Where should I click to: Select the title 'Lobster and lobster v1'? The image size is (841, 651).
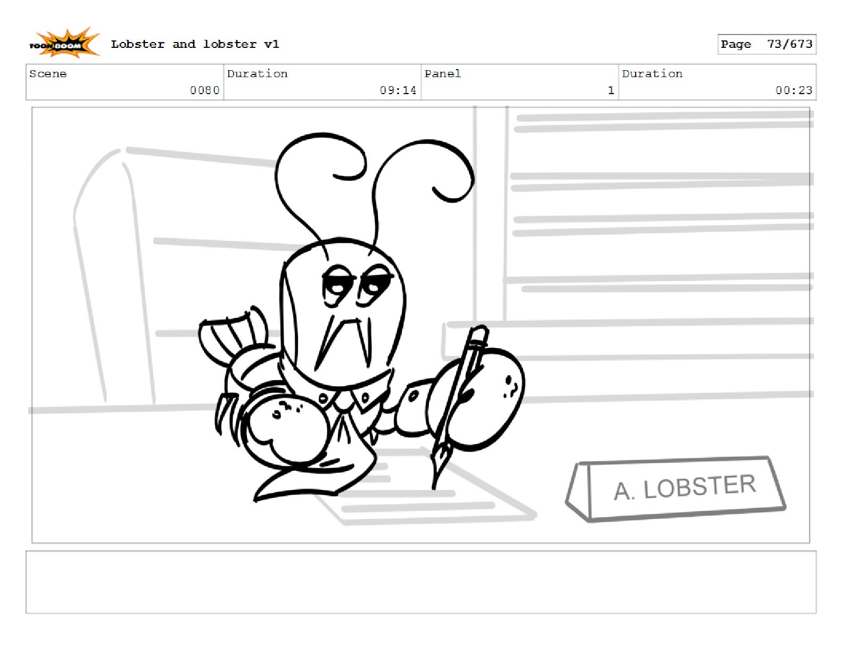tap(195, 44)
